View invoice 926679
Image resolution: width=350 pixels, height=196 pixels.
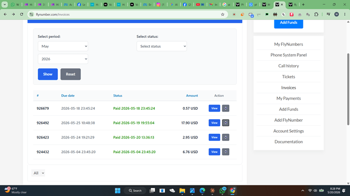(x=214, y=108)
